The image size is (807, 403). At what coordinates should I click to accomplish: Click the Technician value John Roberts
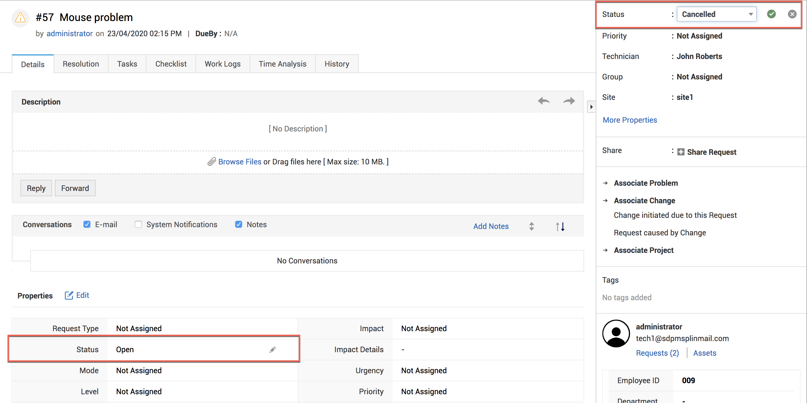[699, 56]
